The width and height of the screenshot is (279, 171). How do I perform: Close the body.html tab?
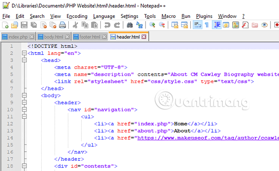(67, 37)
